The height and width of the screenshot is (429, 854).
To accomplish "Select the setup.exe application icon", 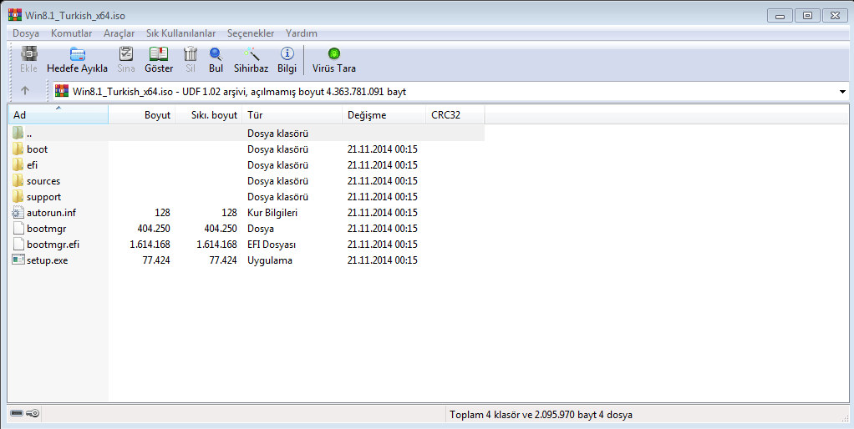I will (18, 260).
